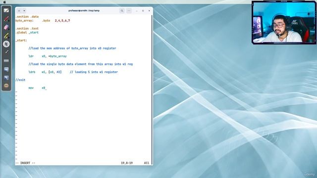Click the byte values '2,4,5,6,7'
Viewport: 317px width, 178px height.
pos(62,21)
